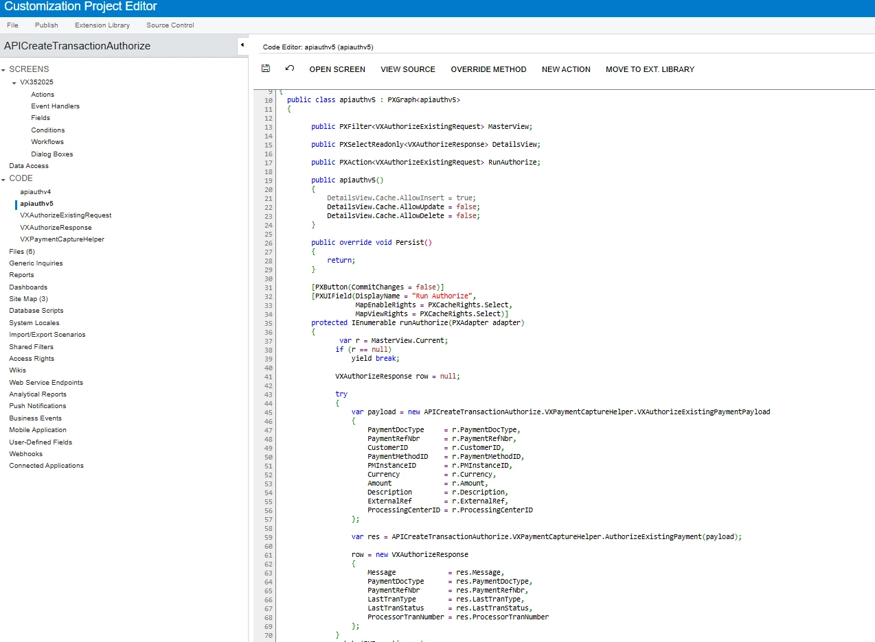Open Data Access in navigation tree
The image size is (875, 642).
[29, 166]
